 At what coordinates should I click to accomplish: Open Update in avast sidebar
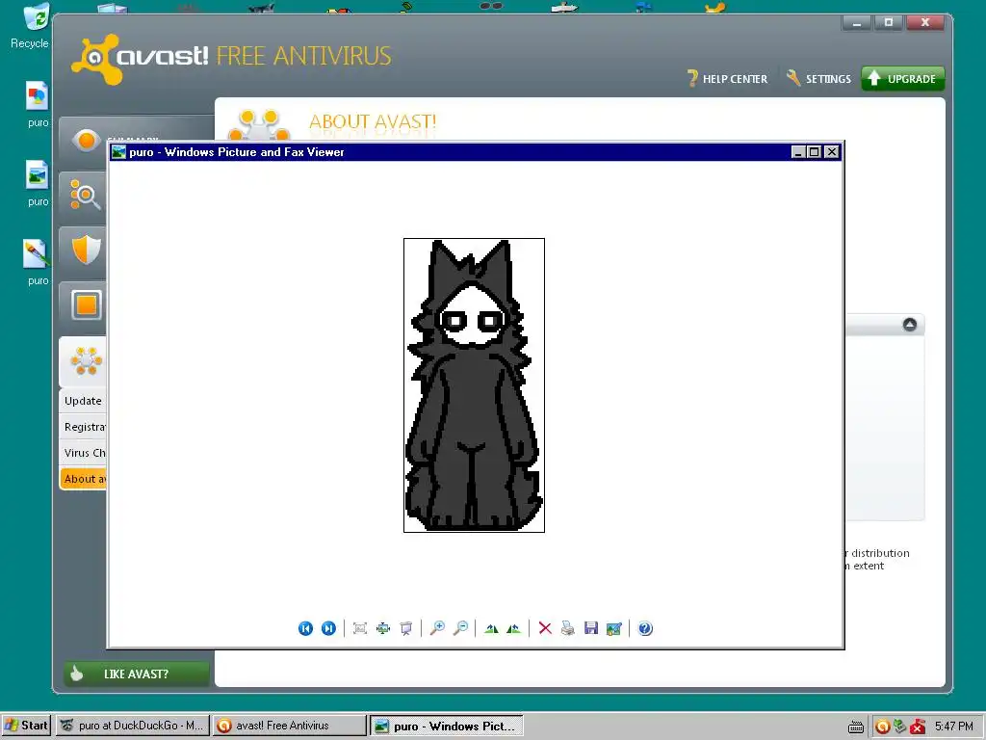coord(83,401)
